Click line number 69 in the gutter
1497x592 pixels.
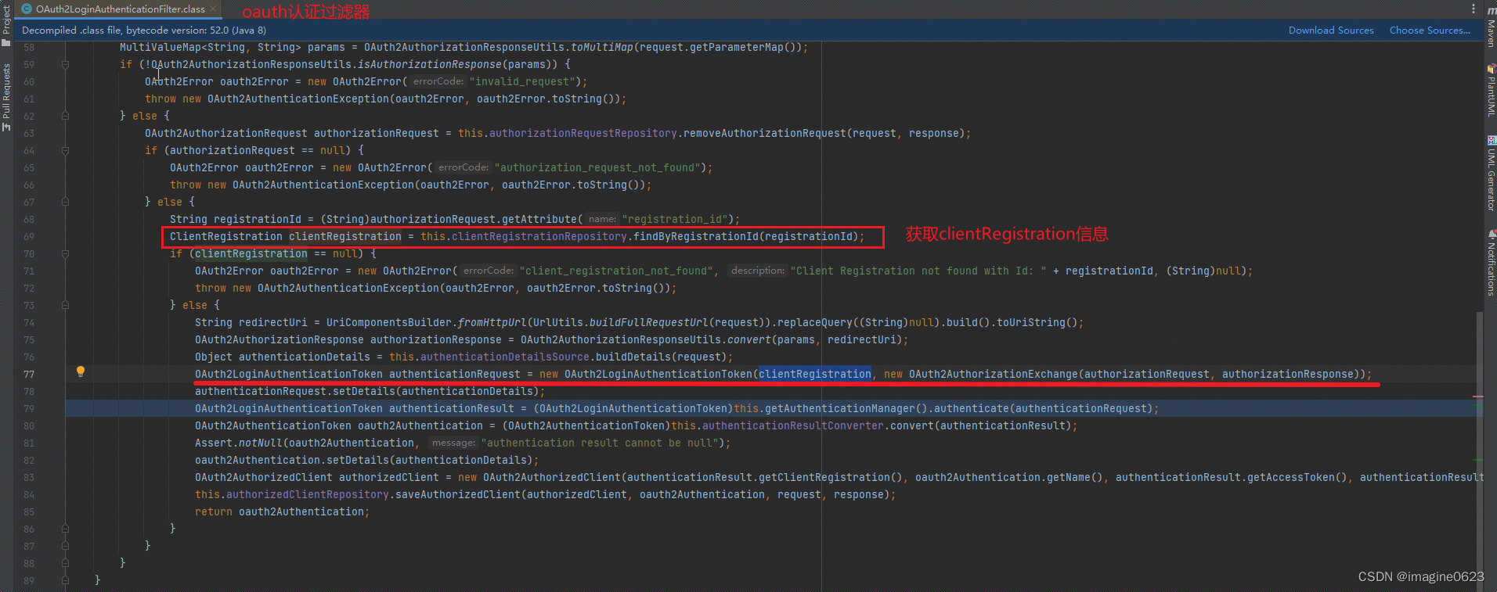pyautogui.click(x=29, y=237)
